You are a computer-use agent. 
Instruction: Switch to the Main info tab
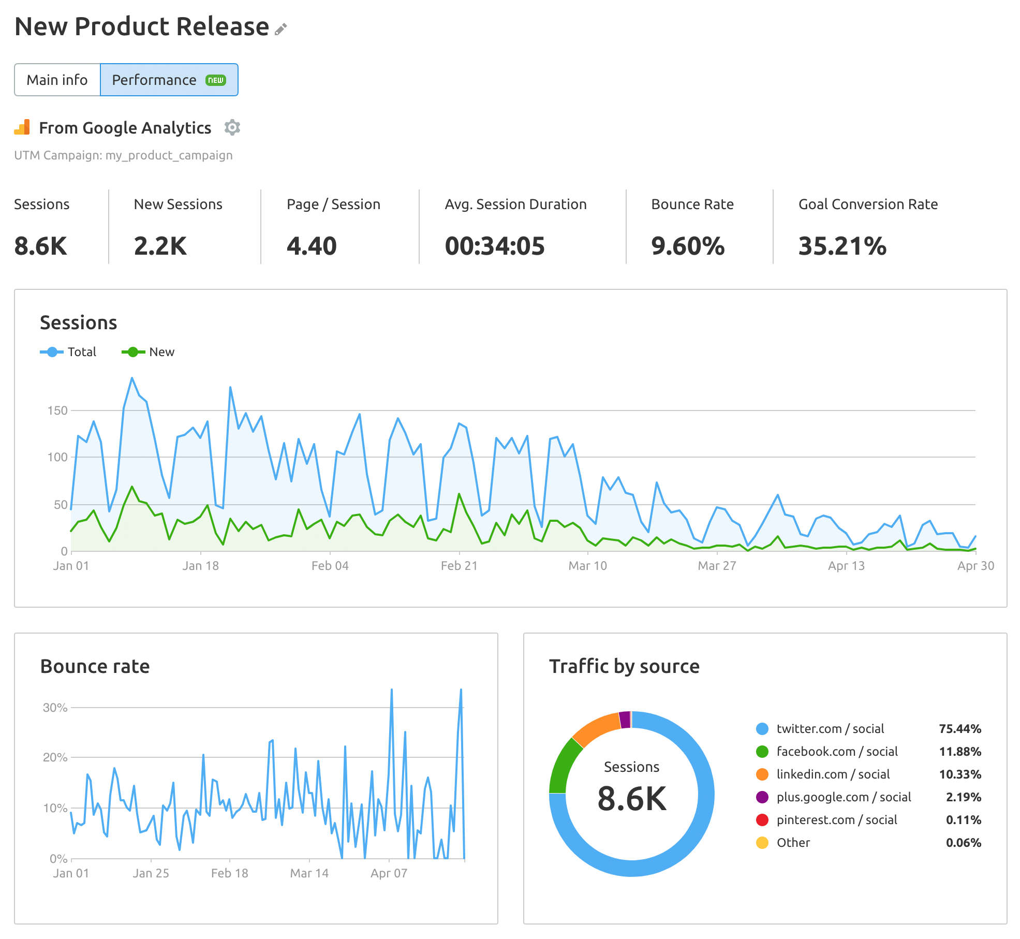click(x=57, y=80)
